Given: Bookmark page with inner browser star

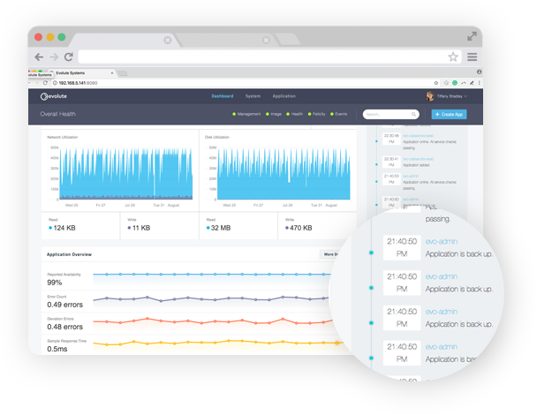Looking at the screenshot, I should [x=436, y=83].
